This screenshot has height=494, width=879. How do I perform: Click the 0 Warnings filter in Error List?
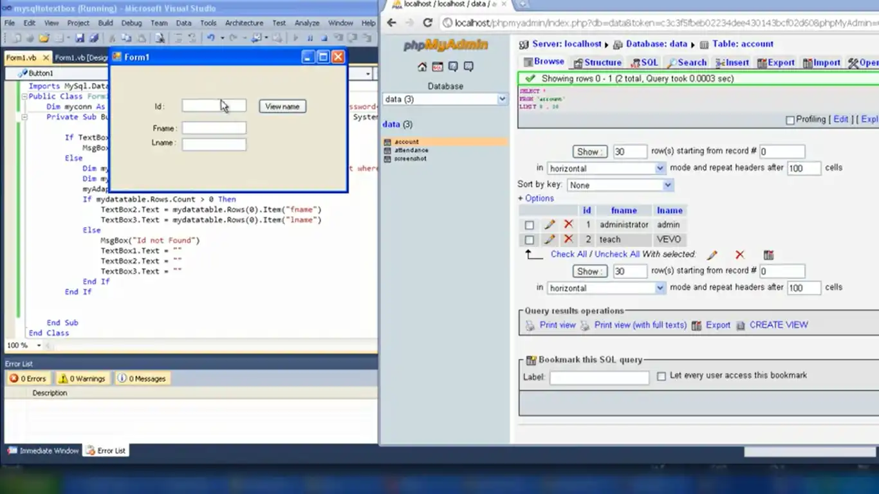(82, 379)
